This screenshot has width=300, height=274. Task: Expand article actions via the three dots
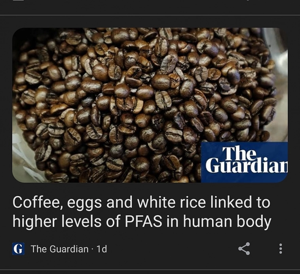(x=281, y=249)
